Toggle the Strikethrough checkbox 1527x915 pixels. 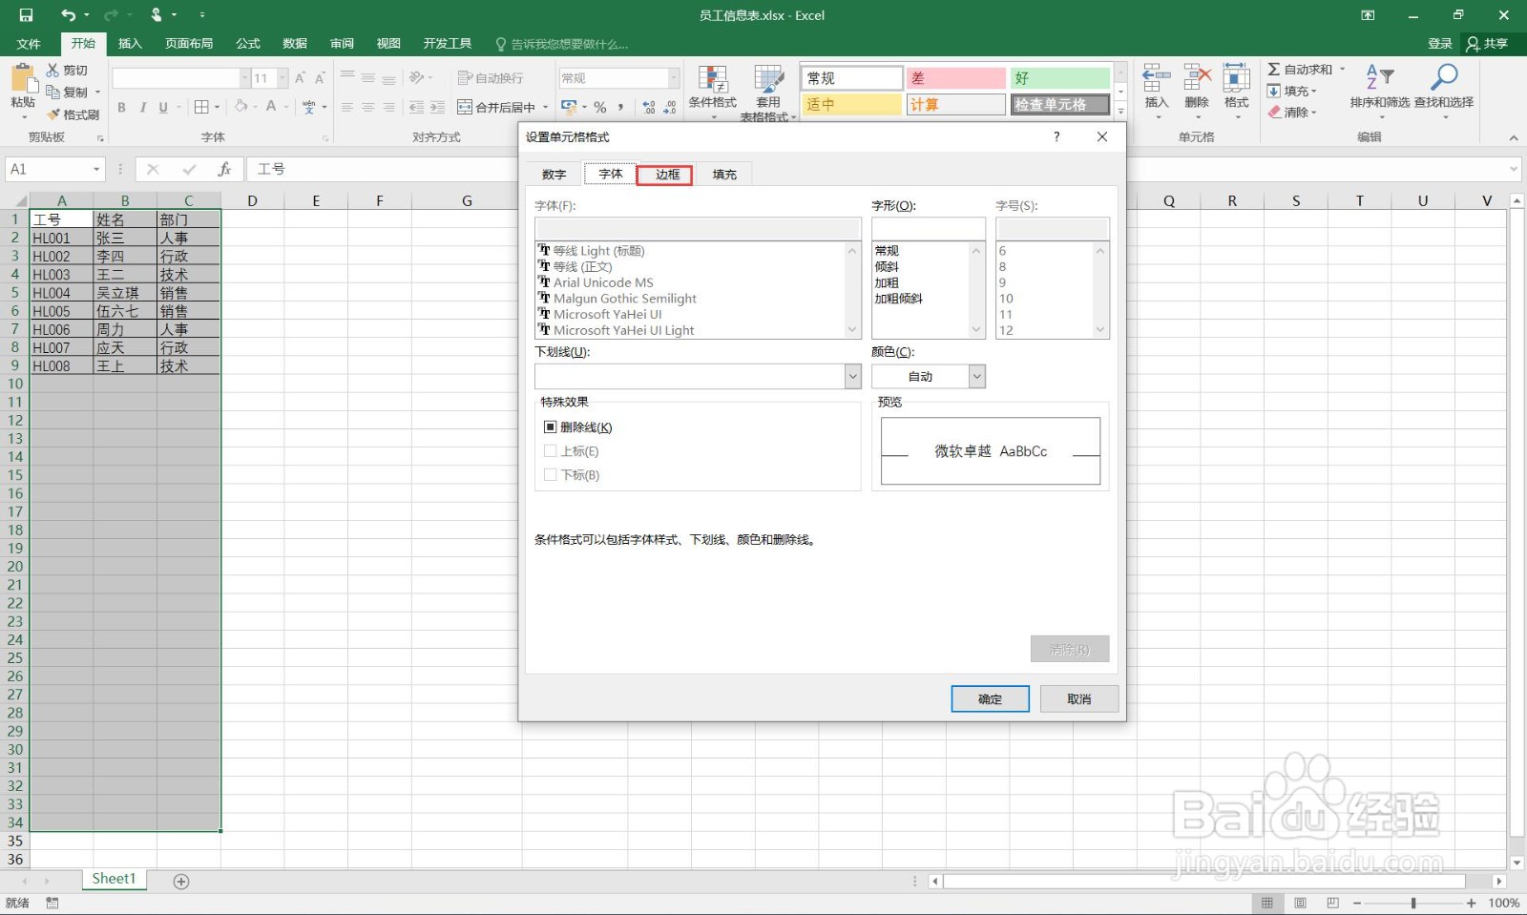(x=550, y=427)
